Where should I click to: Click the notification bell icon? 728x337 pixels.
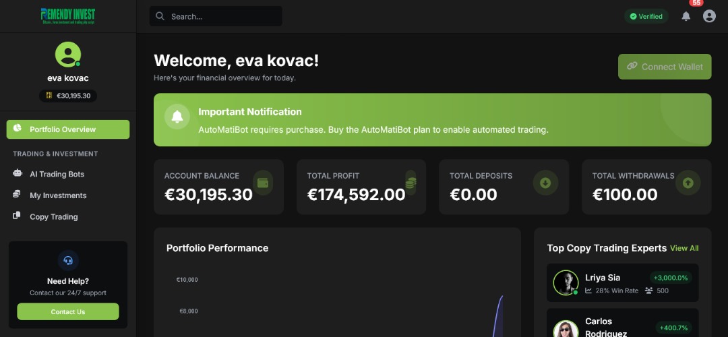[x=686, y=16]
